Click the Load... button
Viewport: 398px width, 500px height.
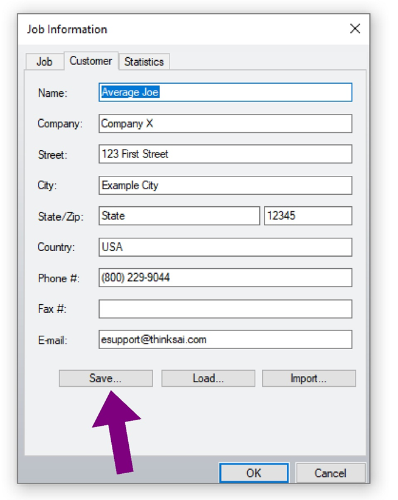pos(208,378)
